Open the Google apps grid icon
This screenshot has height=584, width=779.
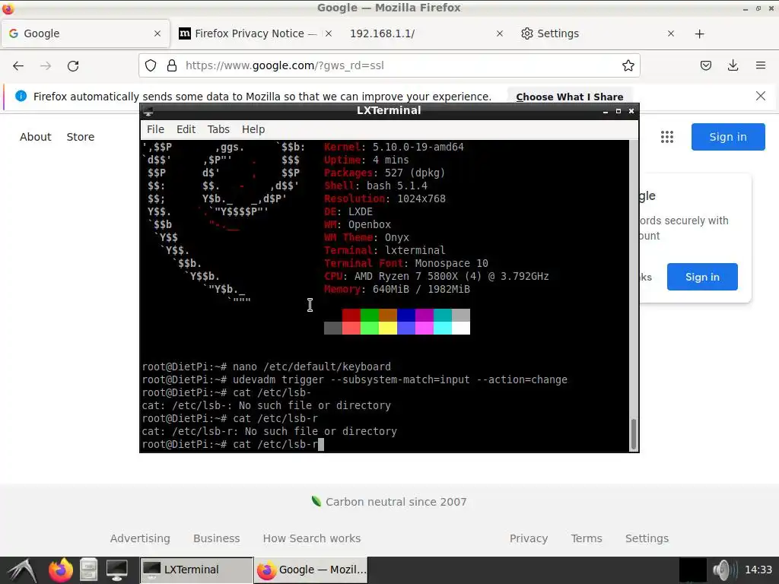(666, 137)
